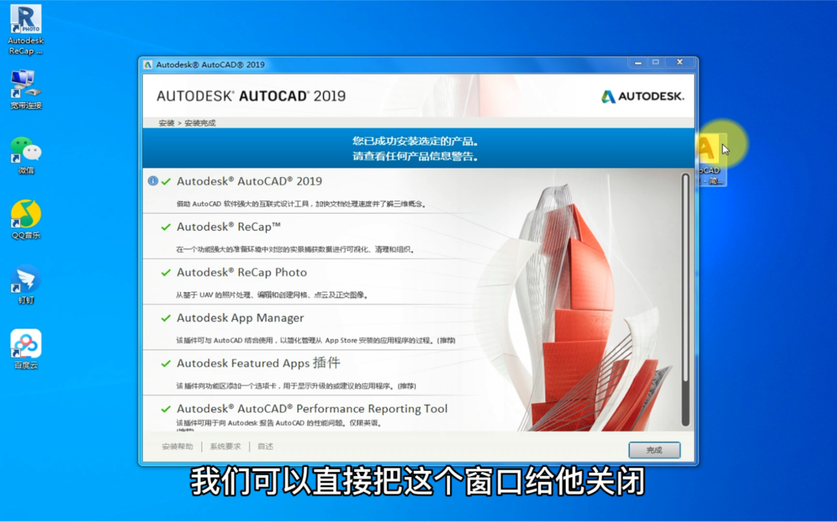
Task: Click the green checkmark beside Featured Apps
Action: click(x=166, y=363)
